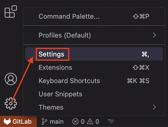Click the GitLab fox logo in status bar
The height and width of the screenshot is (127, 168).
[7, 122]
